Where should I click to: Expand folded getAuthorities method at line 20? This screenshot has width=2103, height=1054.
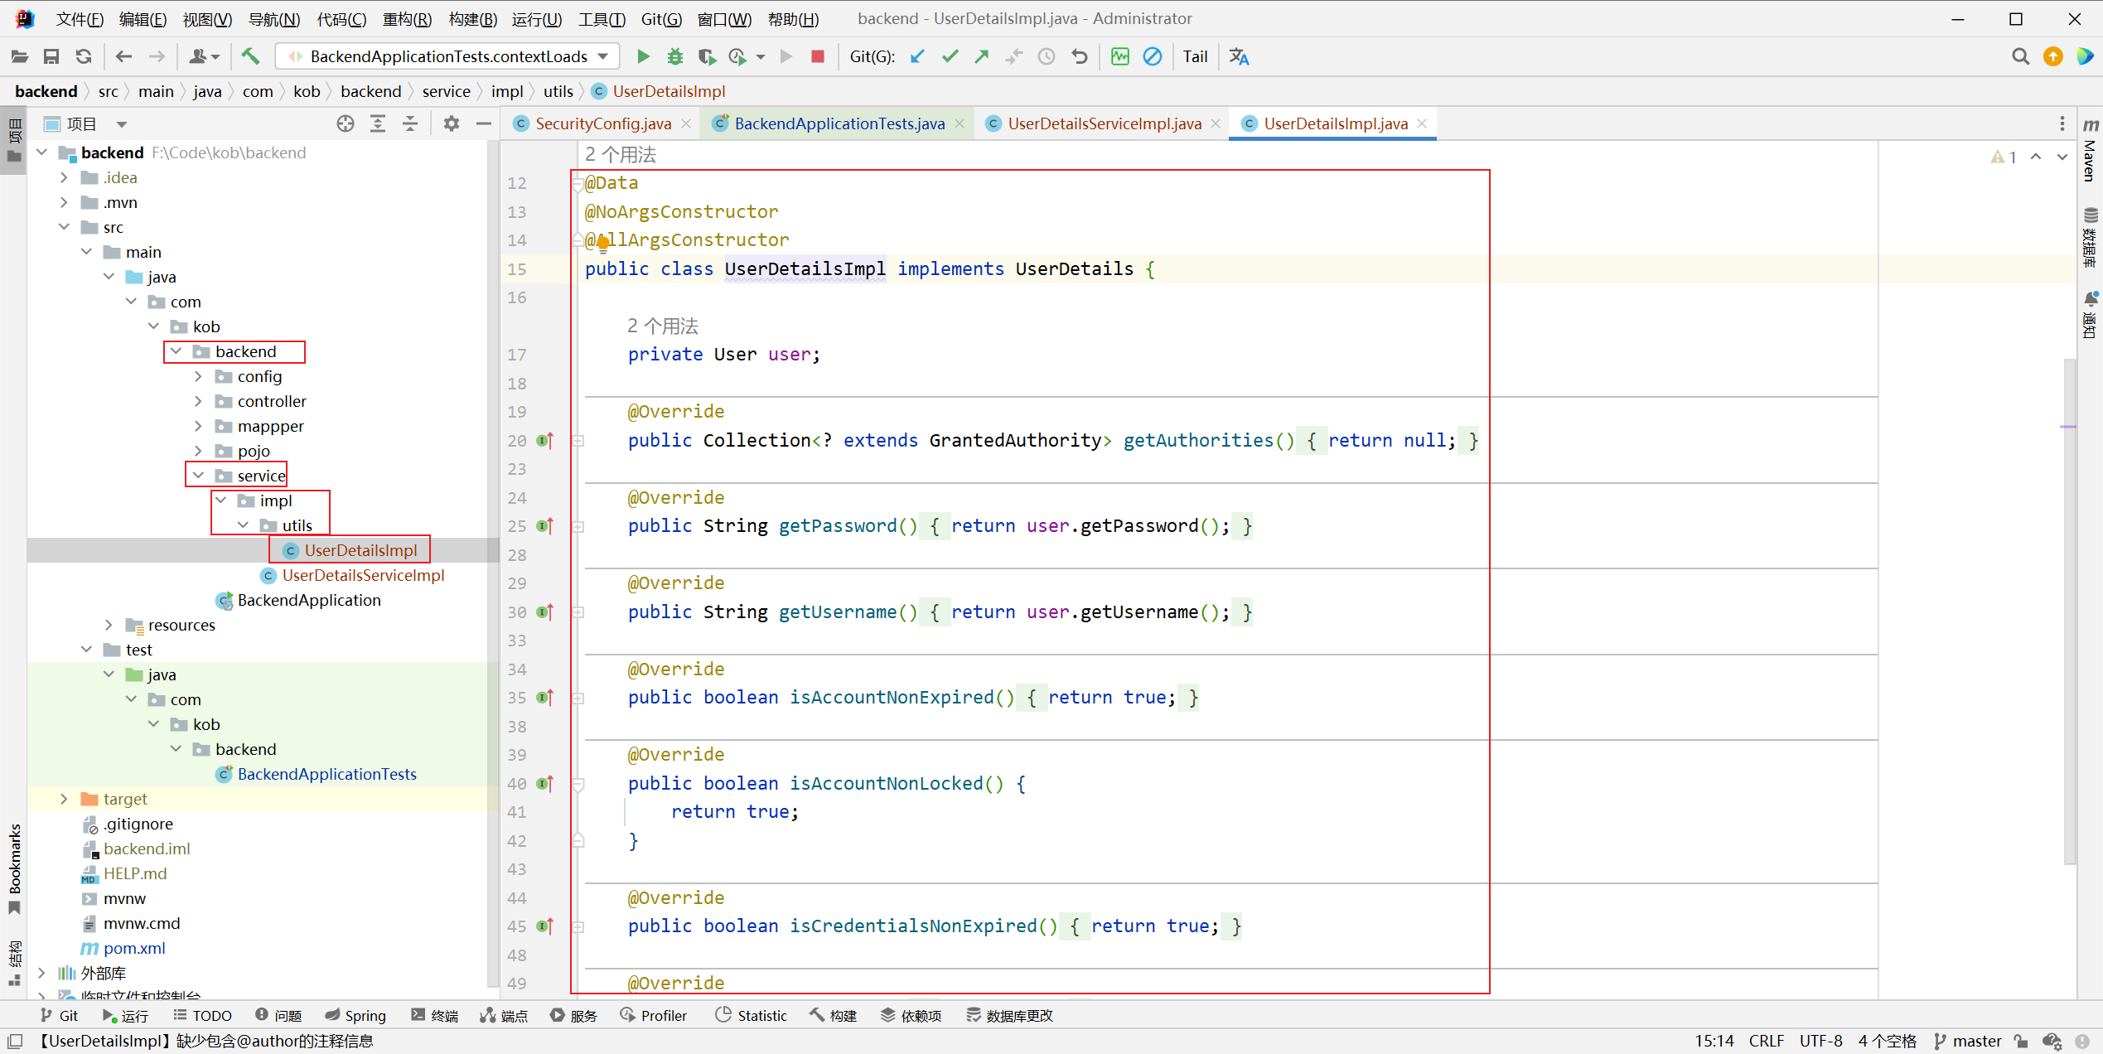tap(578, 441)
